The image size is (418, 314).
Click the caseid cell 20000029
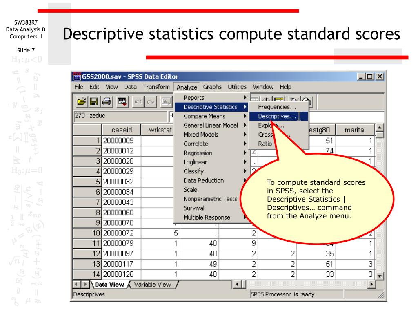coord(122,171)
